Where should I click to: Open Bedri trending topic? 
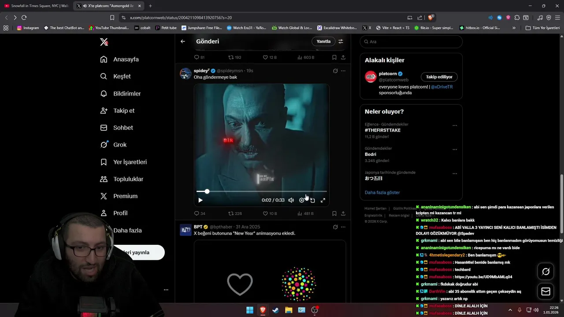pos(371,155)
